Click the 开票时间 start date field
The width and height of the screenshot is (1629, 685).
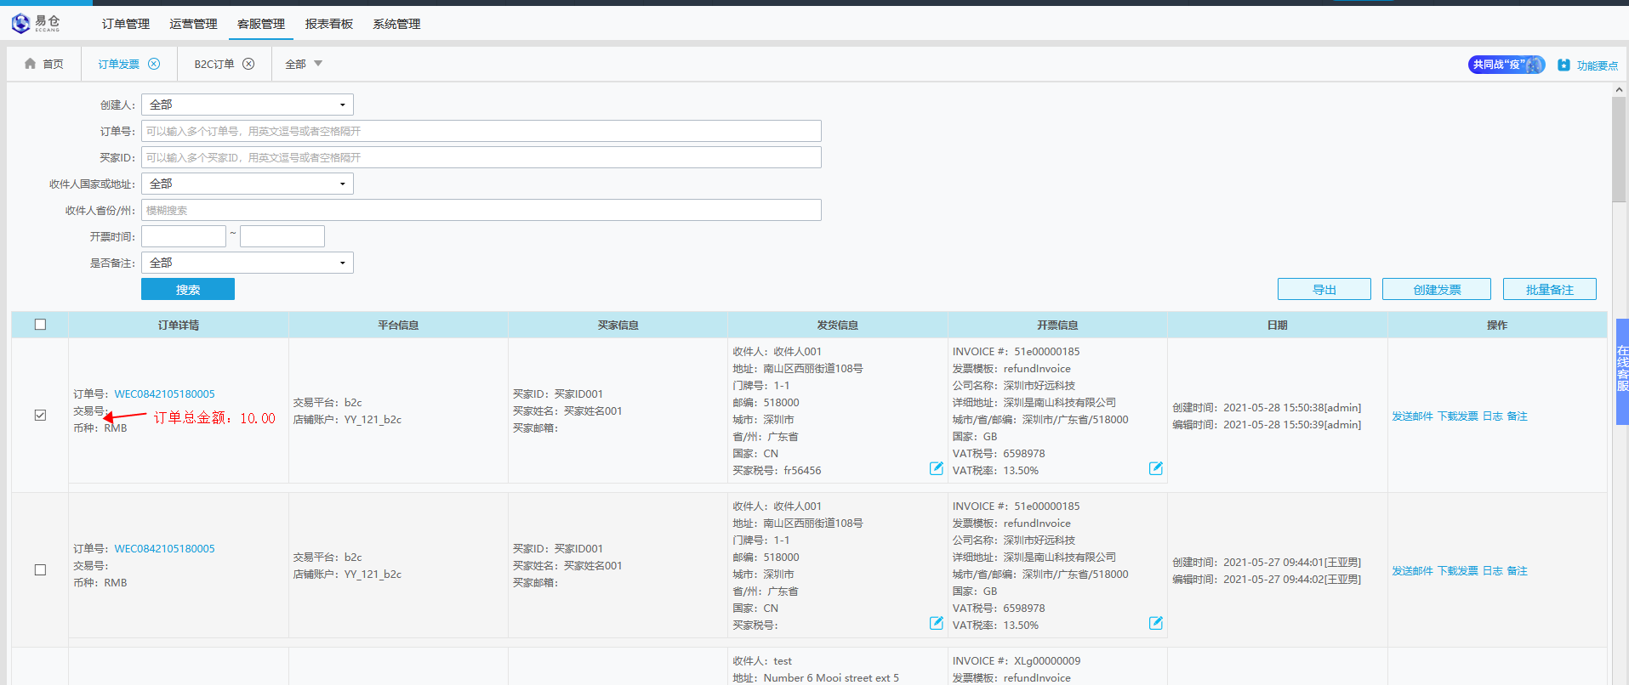pos(184,236)
